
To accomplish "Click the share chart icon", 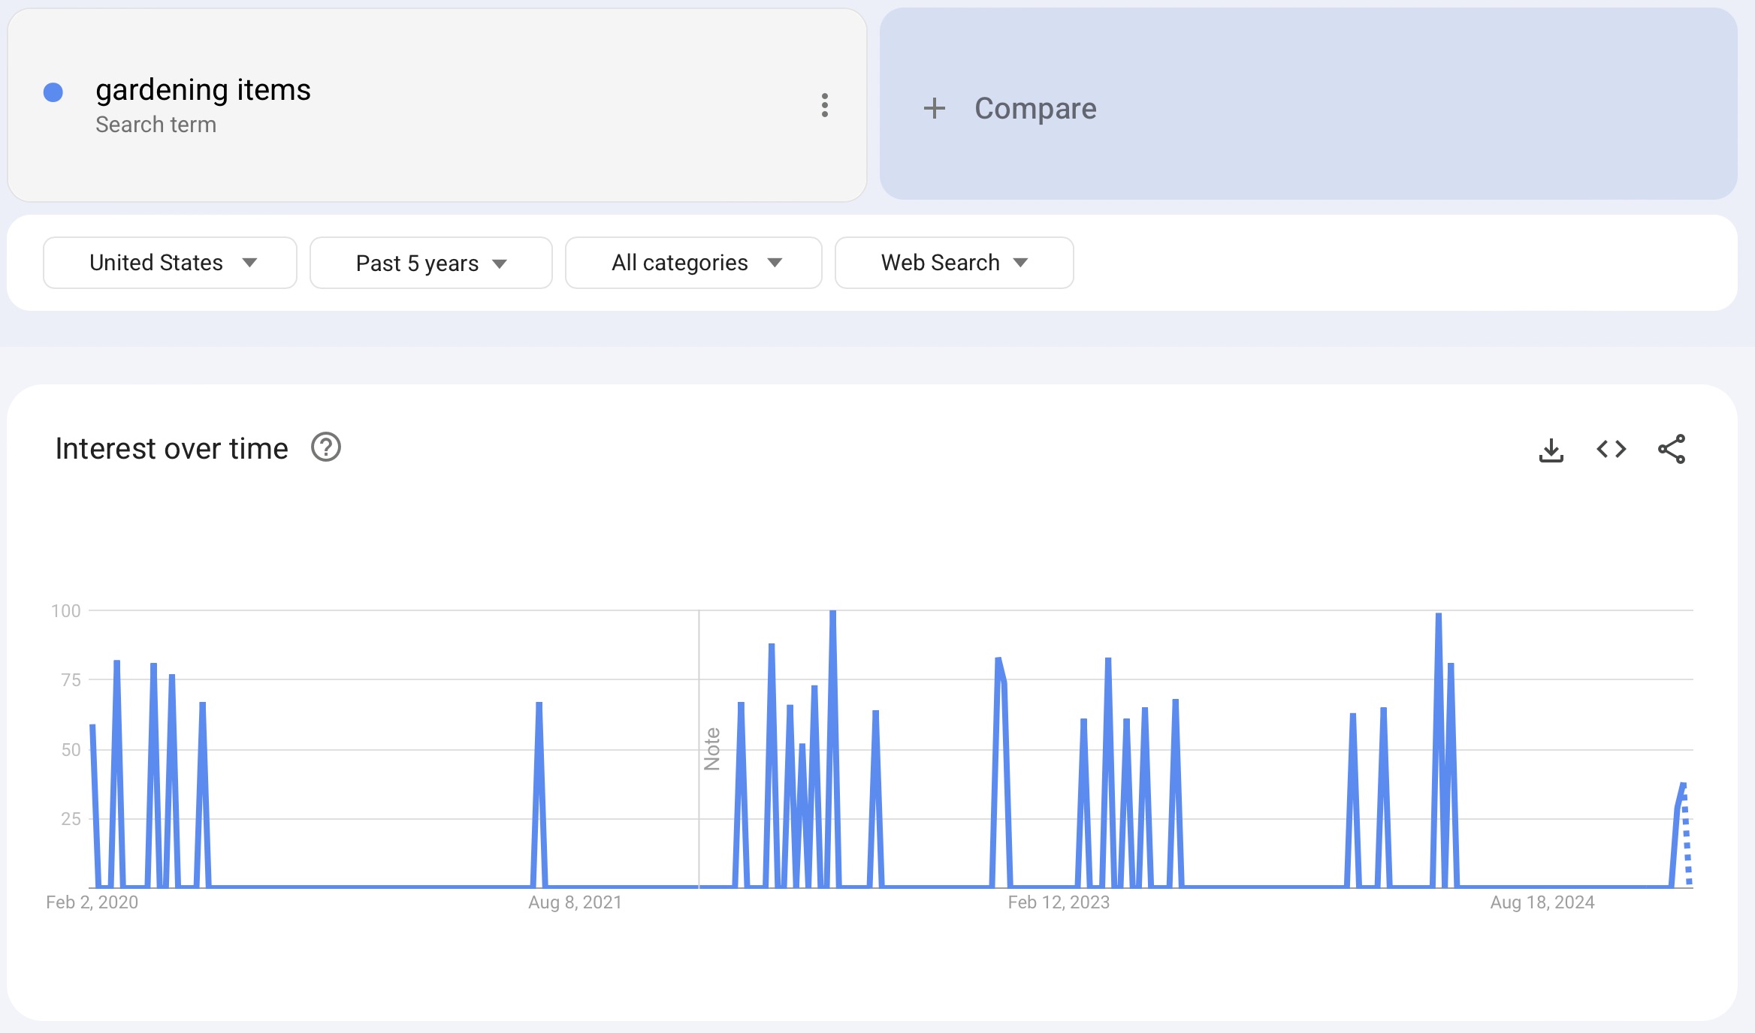I will 1671,450.
